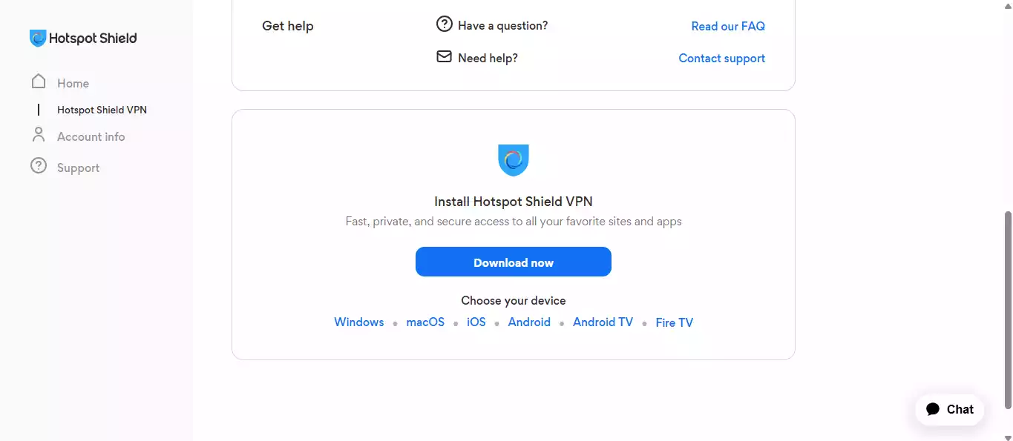
Task: Follow the Contact support link
Action: pos(721,58)
